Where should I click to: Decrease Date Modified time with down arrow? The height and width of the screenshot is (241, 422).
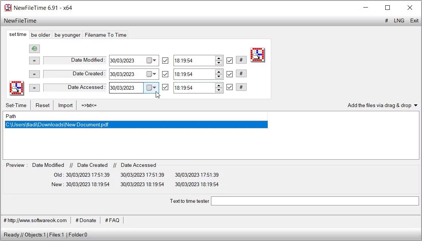pyautogui.click(x=219, y=63)
